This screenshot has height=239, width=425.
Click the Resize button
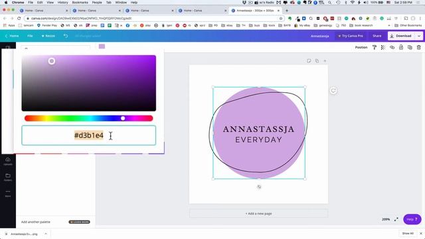48,36
